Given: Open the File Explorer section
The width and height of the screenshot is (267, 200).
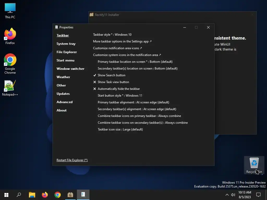Looking at the screenshot, I should click(x=66, y=52).
